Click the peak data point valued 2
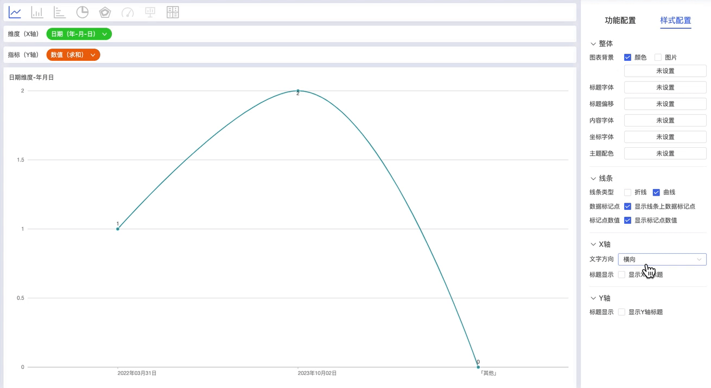 click(x=298, y=91)
